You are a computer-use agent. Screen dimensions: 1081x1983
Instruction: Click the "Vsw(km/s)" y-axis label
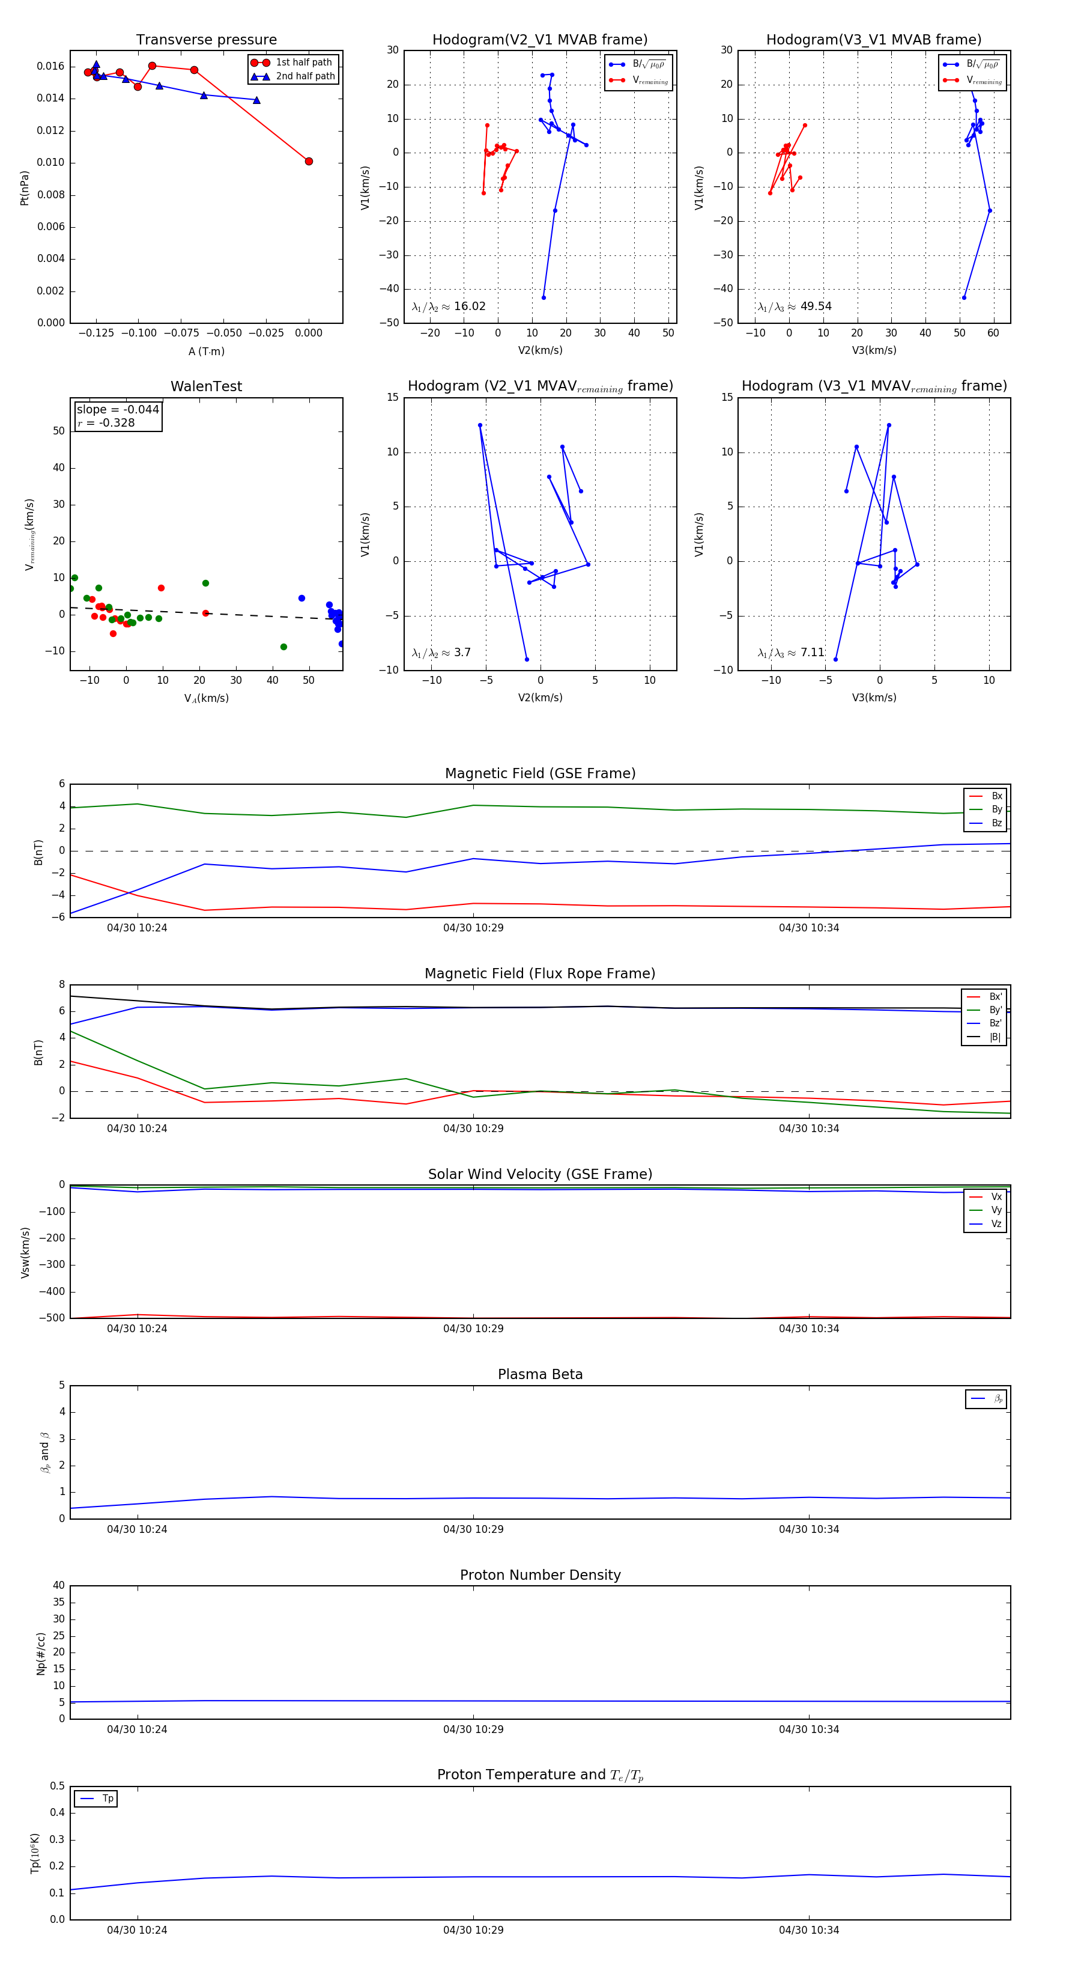pyautogui.click(x=25, y=1252)
